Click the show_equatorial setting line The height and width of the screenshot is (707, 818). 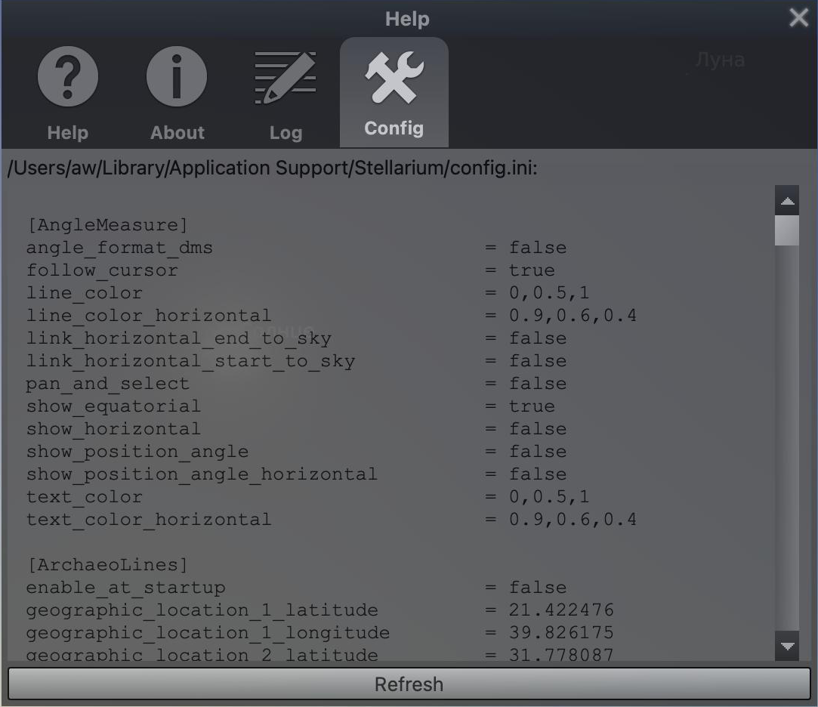[113, 406]
